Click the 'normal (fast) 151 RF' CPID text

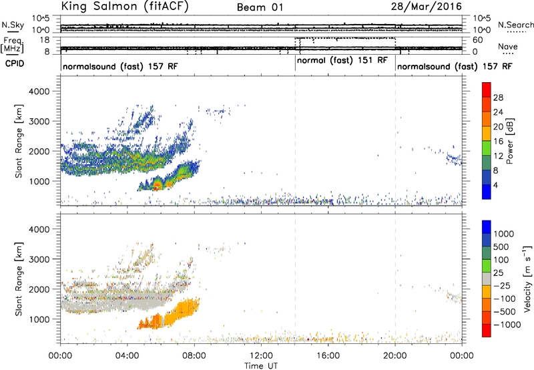pyautogui.click(x=342, y=61)
